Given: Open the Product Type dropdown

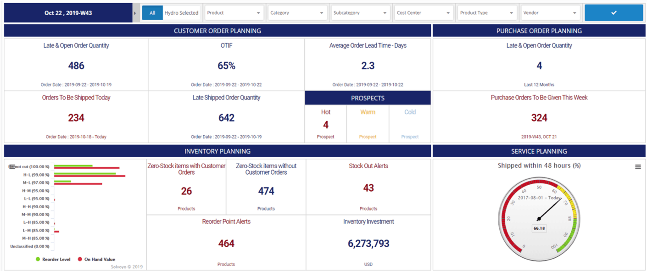Looking at the screenshot, I should pyautogui.click(x=487, y=12).
